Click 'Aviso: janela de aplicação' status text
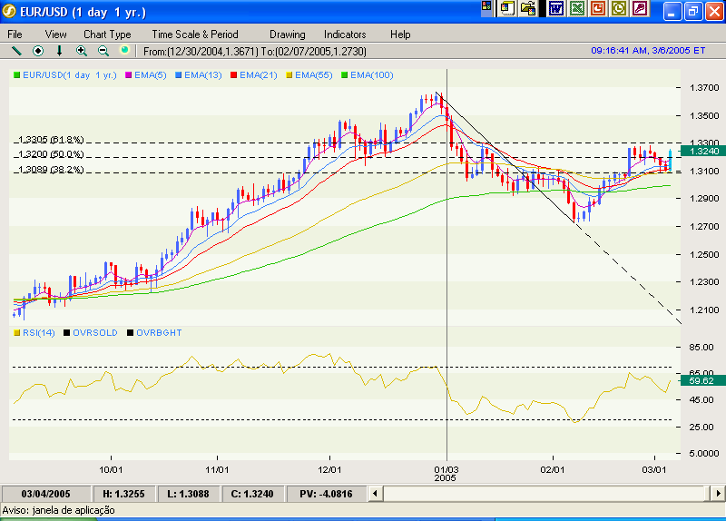This screenshot has width=726, height=521. click(58, 510)
